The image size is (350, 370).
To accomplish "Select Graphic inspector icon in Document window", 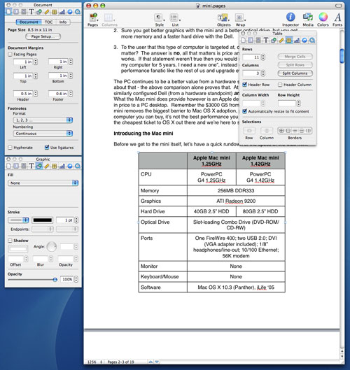I will pyautogui.click(x=39, y=12).
